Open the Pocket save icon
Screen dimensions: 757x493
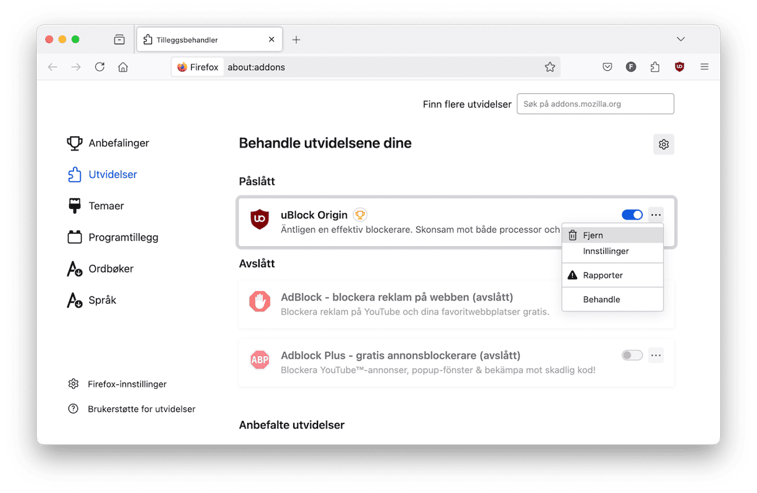(x=608, y=67)
